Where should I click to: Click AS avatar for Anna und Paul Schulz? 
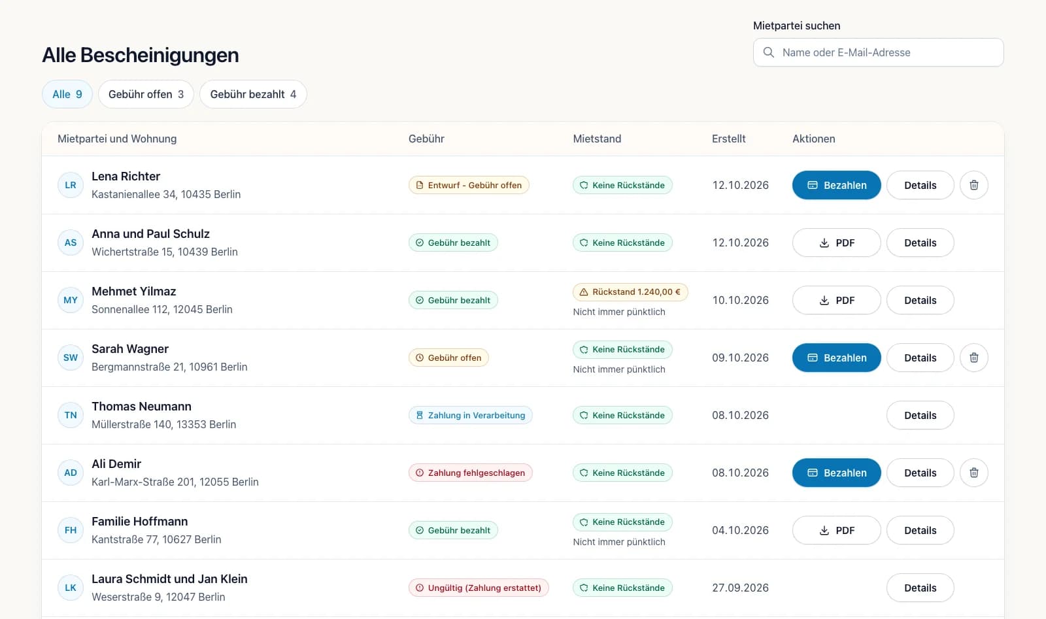[x=71, y=243]
